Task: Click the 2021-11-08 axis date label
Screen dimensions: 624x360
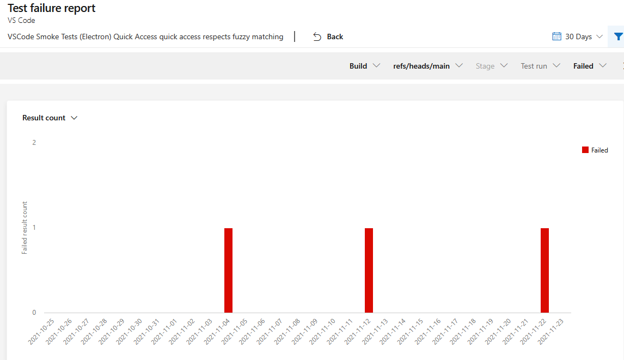Action: (287, 332)
